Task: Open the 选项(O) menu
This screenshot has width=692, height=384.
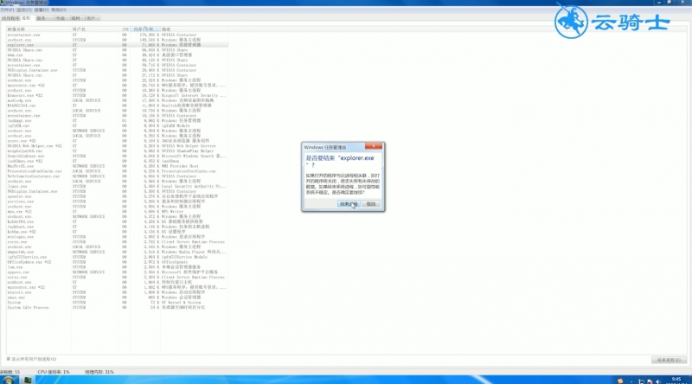Action: click(24, 10)
